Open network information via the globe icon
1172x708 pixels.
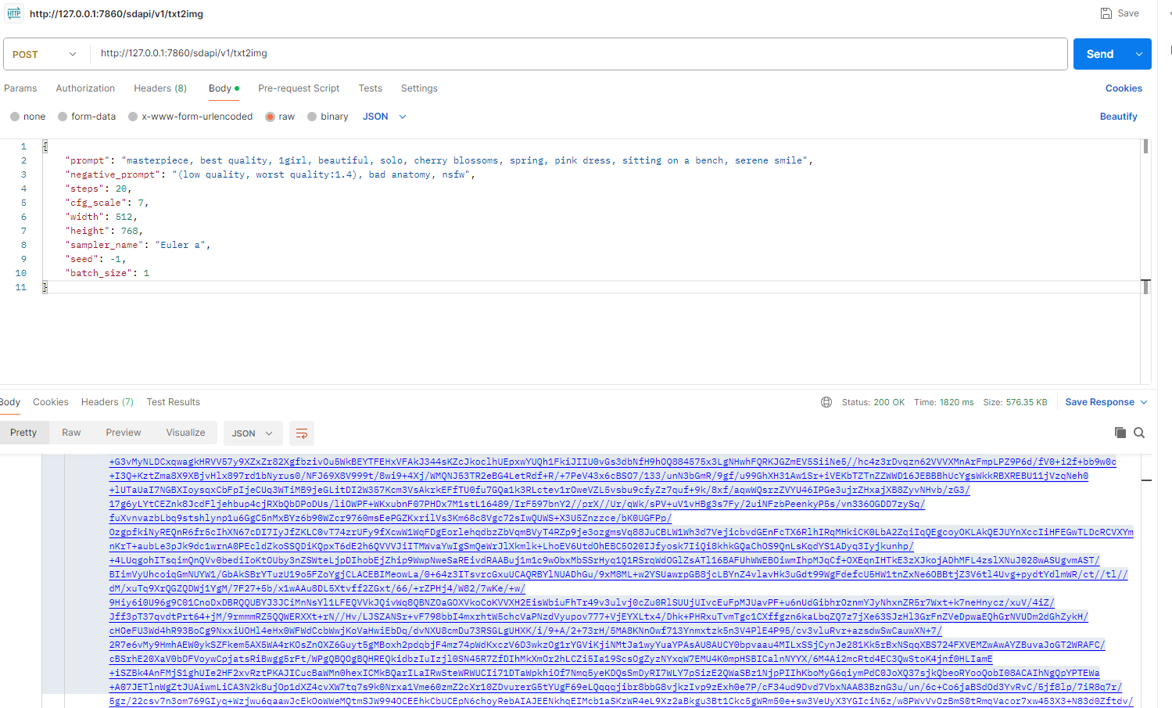point(826,401)
